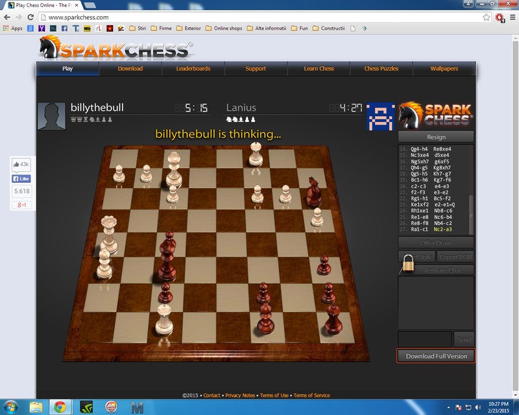Open File Explorer from the taskbar

point(36,407)
